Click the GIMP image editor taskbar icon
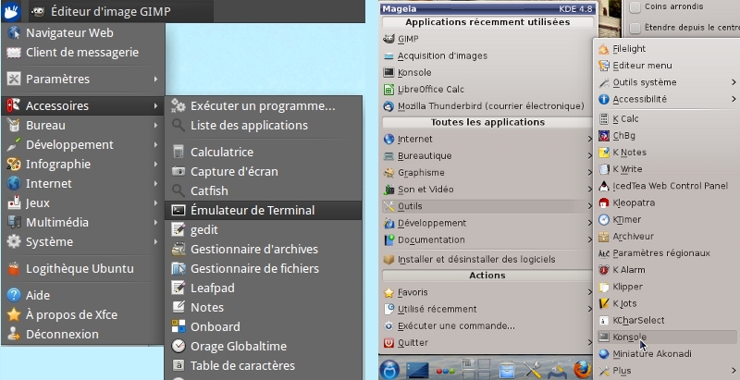 (37, 11)
